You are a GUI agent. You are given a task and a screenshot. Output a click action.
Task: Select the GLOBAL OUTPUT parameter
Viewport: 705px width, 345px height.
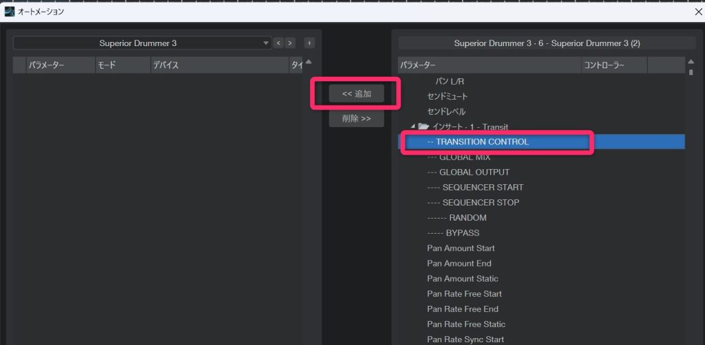point(468,172)
